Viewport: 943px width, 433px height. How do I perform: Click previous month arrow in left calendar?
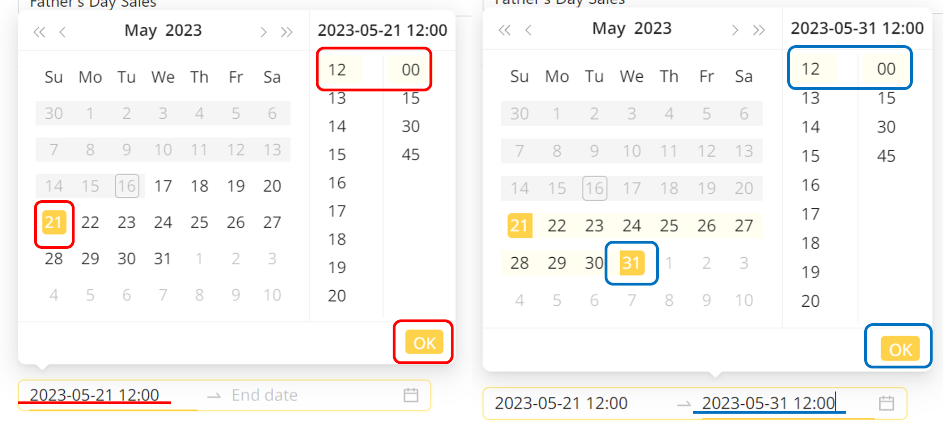[62, 32]
